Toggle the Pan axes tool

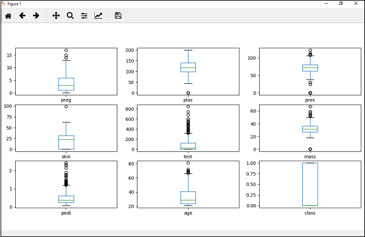pyautogui.click(x=56, y=16)
